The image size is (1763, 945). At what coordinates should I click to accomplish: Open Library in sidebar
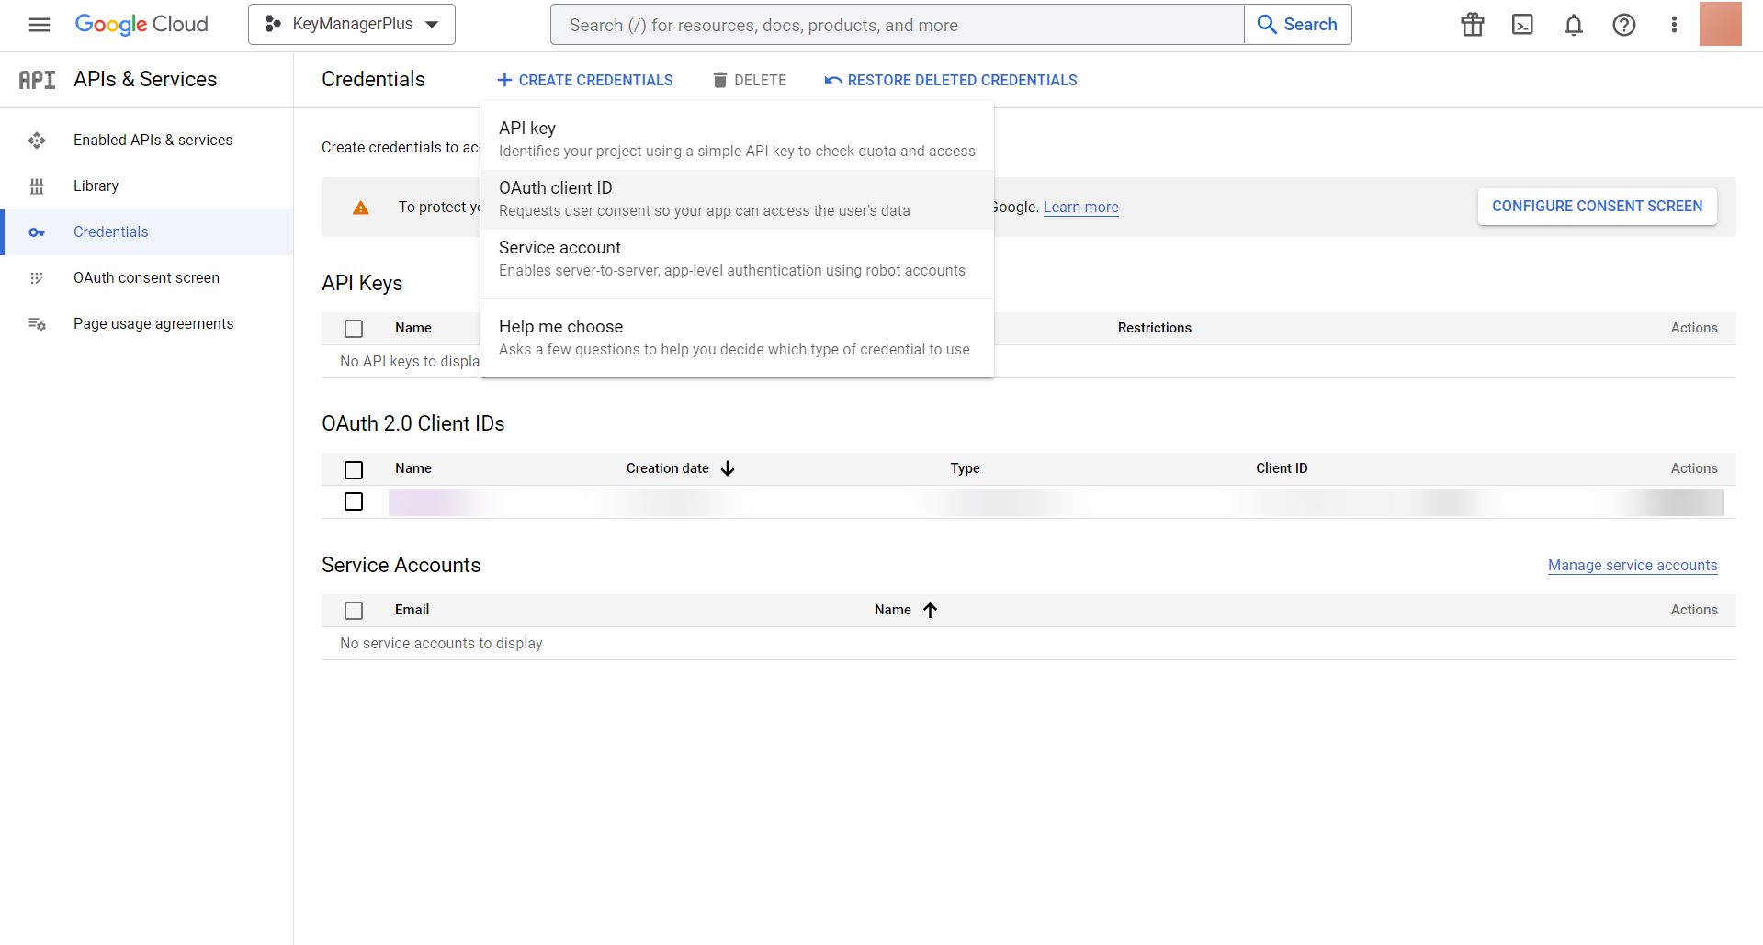(148, 186)
